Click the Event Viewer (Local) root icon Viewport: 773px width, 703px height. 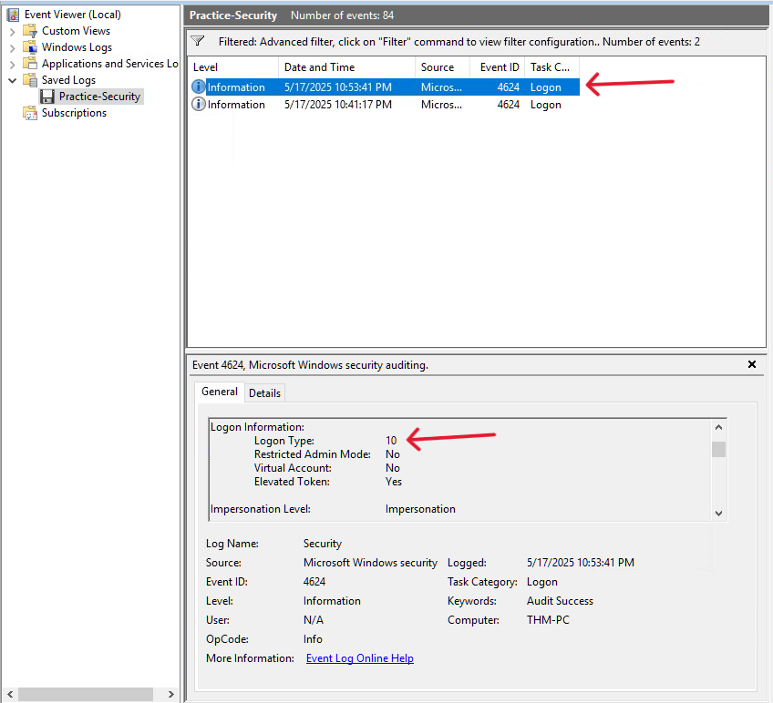13,15
